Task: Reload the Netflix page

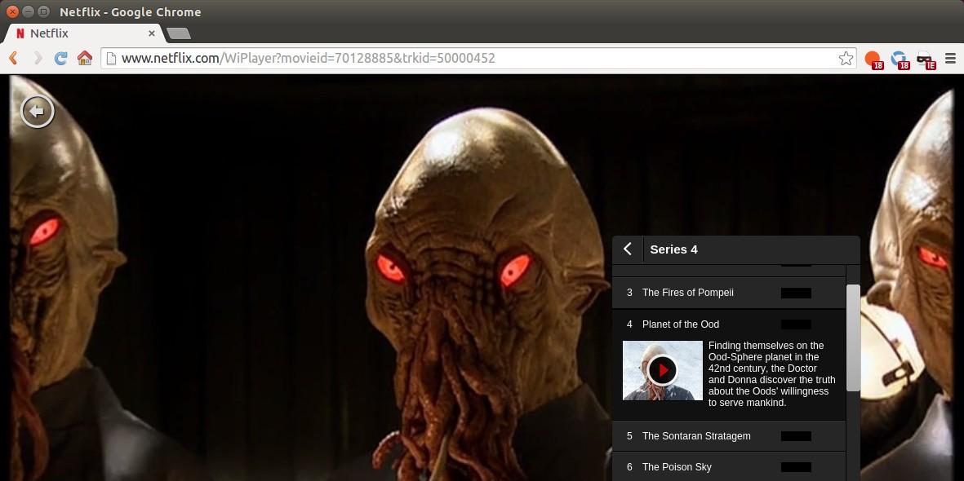Action: [61, 59]
